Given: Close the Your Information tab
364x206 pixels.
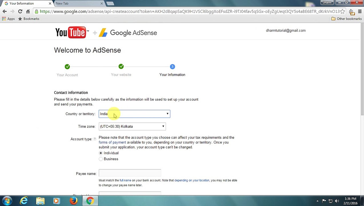Looking at the screenshot, I should pyautogui.click(x=50, y=3).
